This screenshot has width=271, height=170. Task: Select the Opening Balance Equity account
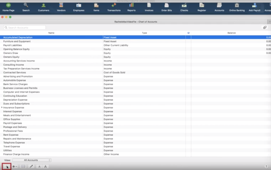(135, 49)
